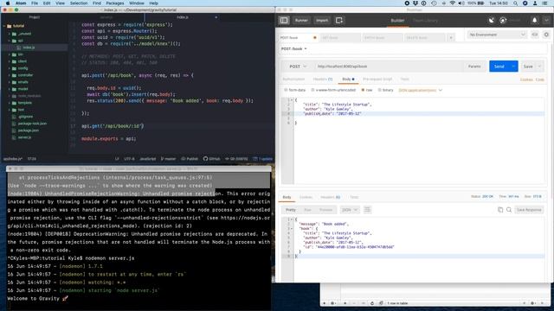Open environment quick look eye icon
The width and height of the screenshot is (554, 311).
point(535,35)
